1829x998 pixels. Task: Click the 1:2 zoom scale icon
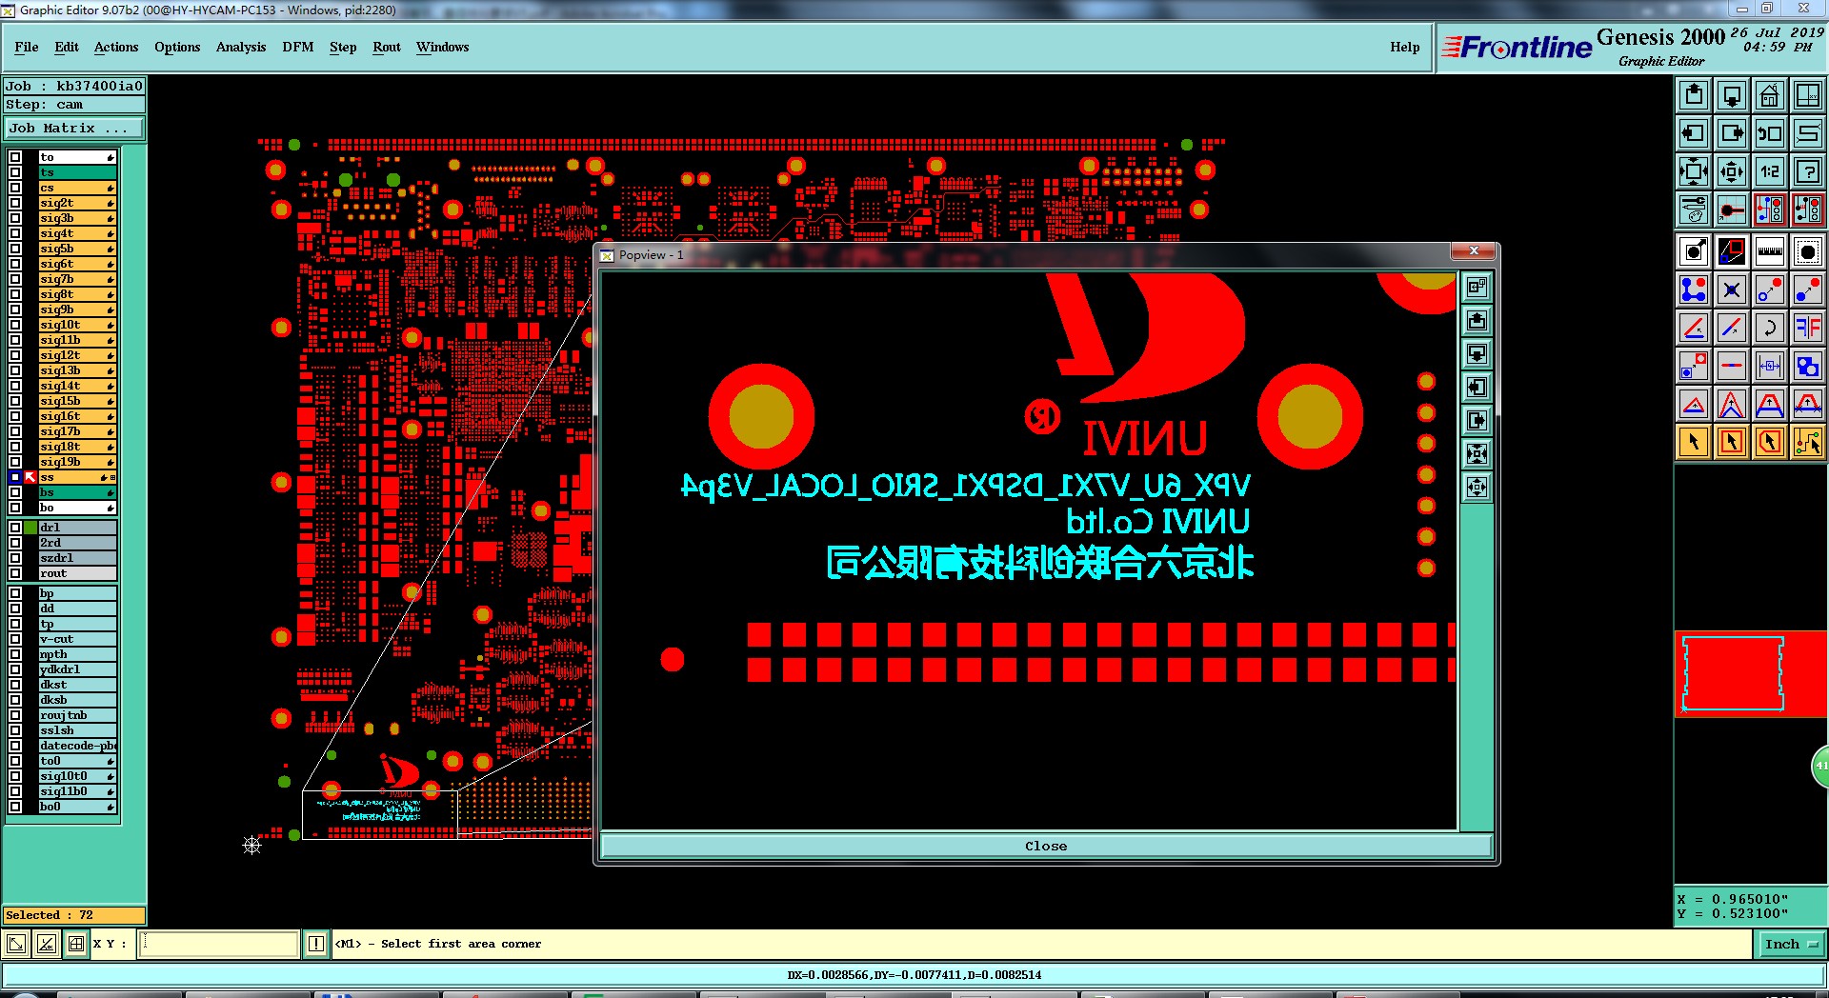[x=1770, y=171]
